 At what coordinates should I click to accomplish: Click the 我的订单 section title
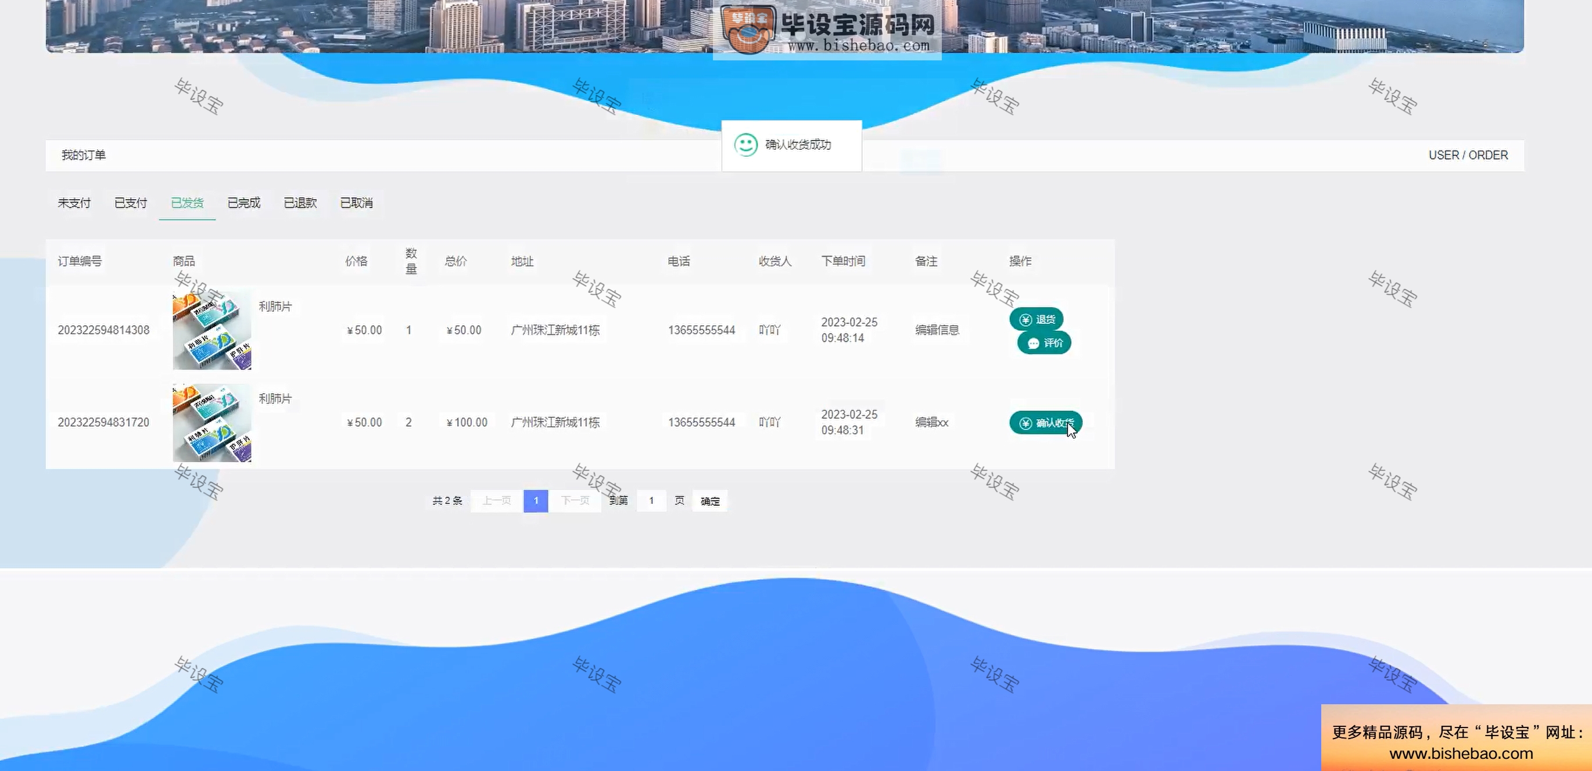(84, 155)
